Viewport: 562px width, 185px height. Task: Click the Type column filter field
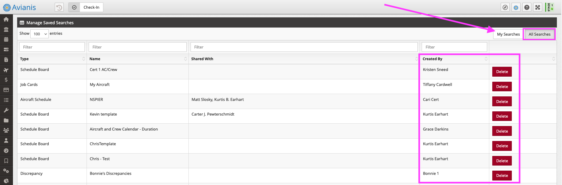coord(52,47)
